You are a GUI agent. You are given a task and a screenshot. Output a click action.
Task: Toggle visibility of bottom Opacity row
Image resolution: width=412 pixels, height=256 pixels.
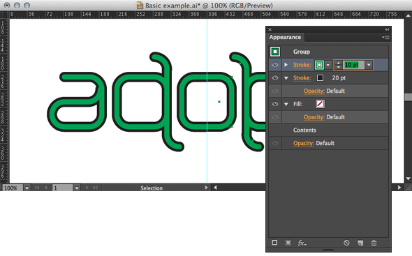pyautogui.click(x=275, y=143)
